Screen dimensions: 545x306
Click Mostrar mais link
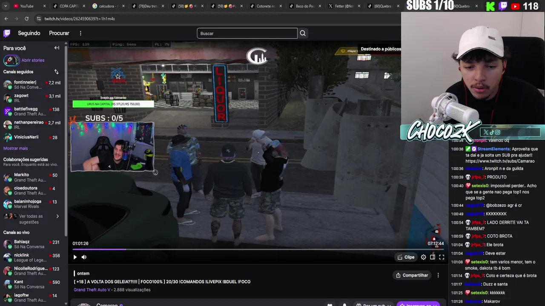click(x=15, y=148)
